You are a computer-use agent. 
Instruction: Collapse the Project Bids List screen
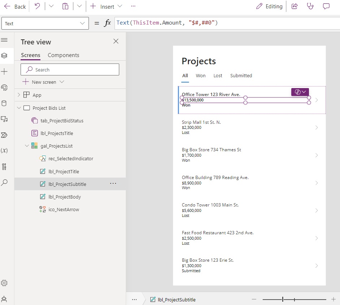19,108
